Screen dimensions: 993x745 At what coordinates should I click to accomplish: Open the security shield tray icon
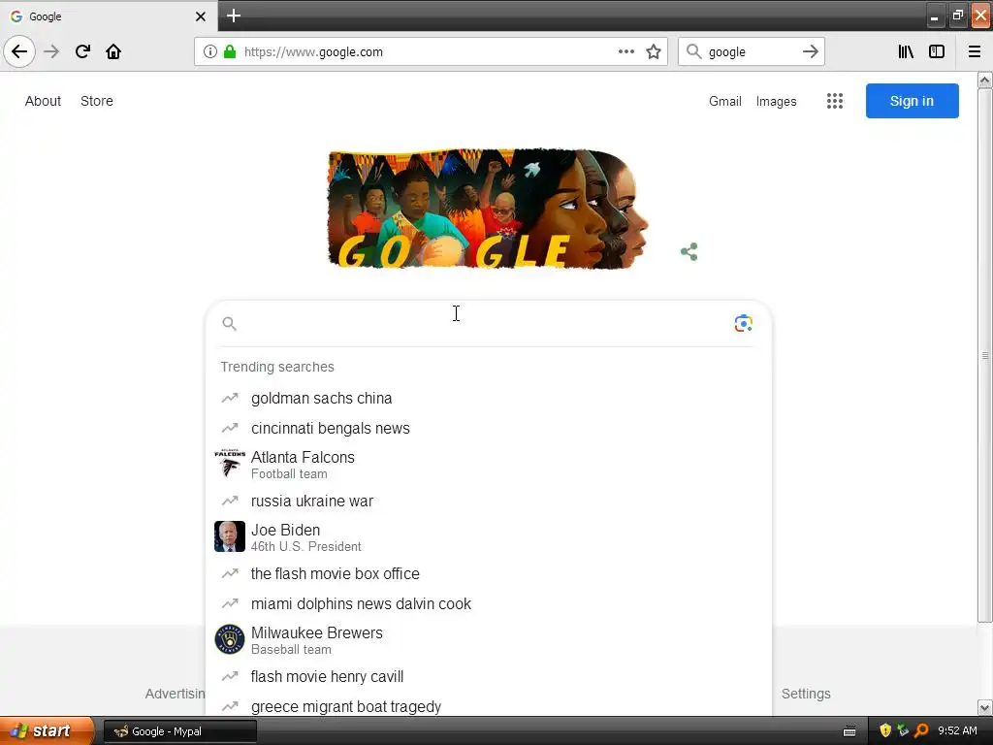[885, 730]
